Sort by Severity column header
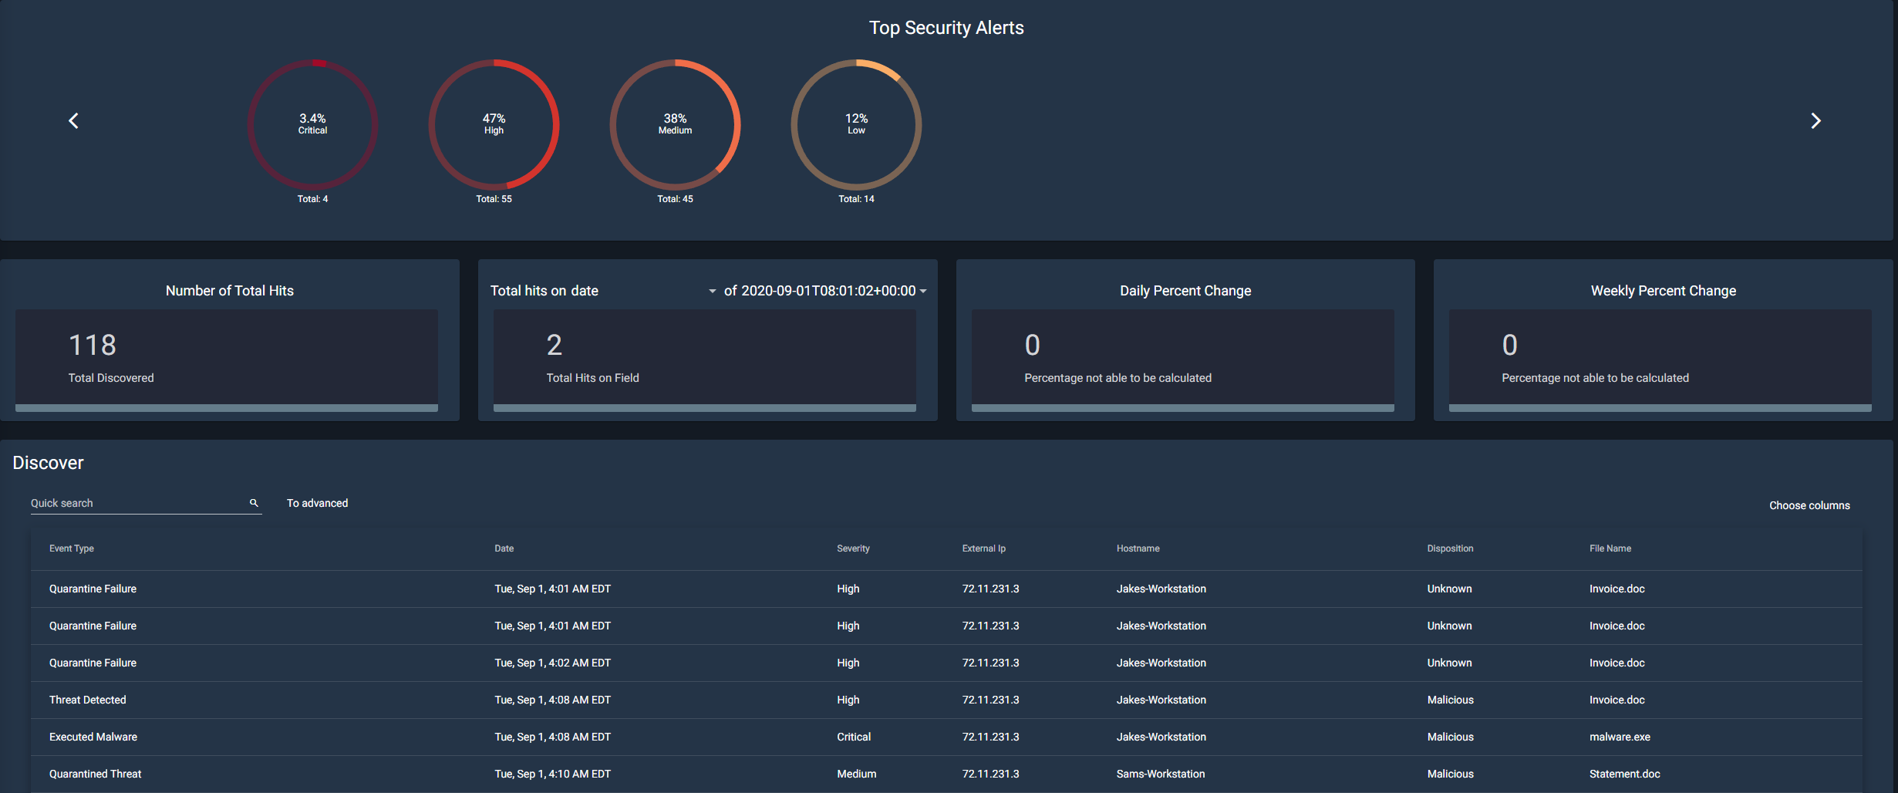The height and width of the screenshot is (793, 1898). coord(853,548)
